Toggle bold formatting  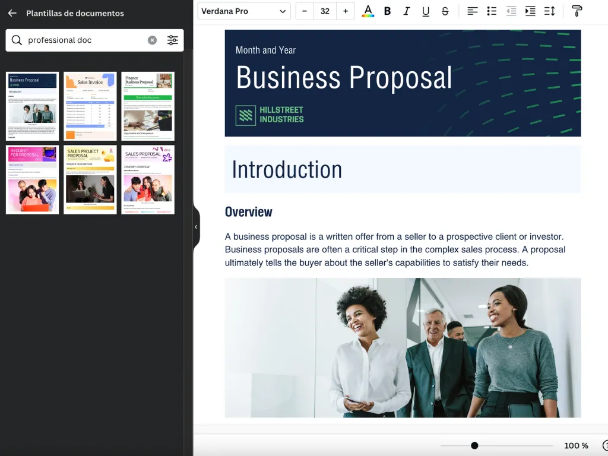(x=387, y=11)
